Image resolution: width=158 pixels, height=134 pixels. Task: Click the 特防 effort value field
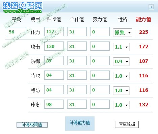point(100,90)
